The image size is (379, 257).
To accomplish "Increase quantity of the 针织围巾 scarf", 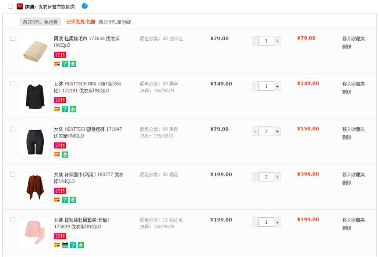I will [277, 177].
